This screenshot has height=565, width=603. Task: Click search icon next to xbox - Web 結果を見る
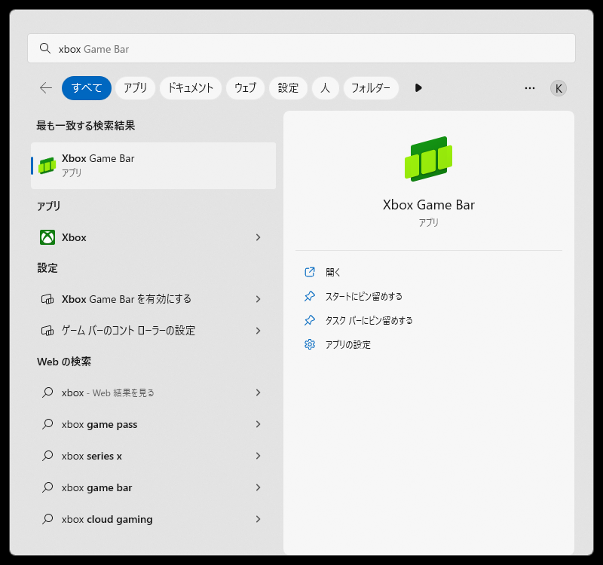pyautogui.click(x=47, y=392)
